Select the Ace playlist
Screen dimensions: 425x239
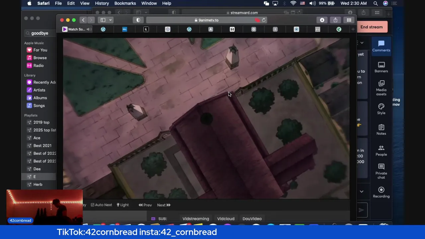tap(34, 138)
